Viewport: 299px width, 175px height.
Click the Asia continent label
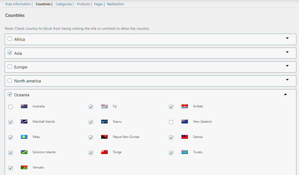coord(18,53)
